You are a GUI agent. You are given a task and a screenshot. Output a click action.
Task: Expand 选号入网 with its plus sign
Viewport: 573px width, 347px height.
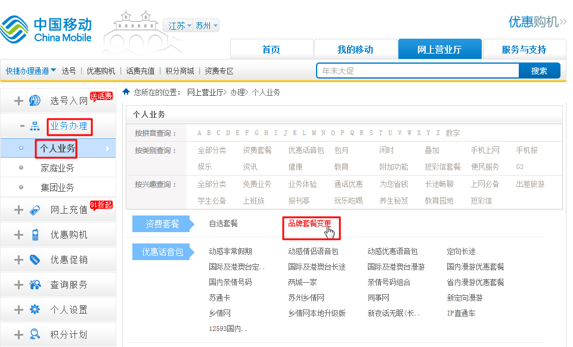pos(18,101)
